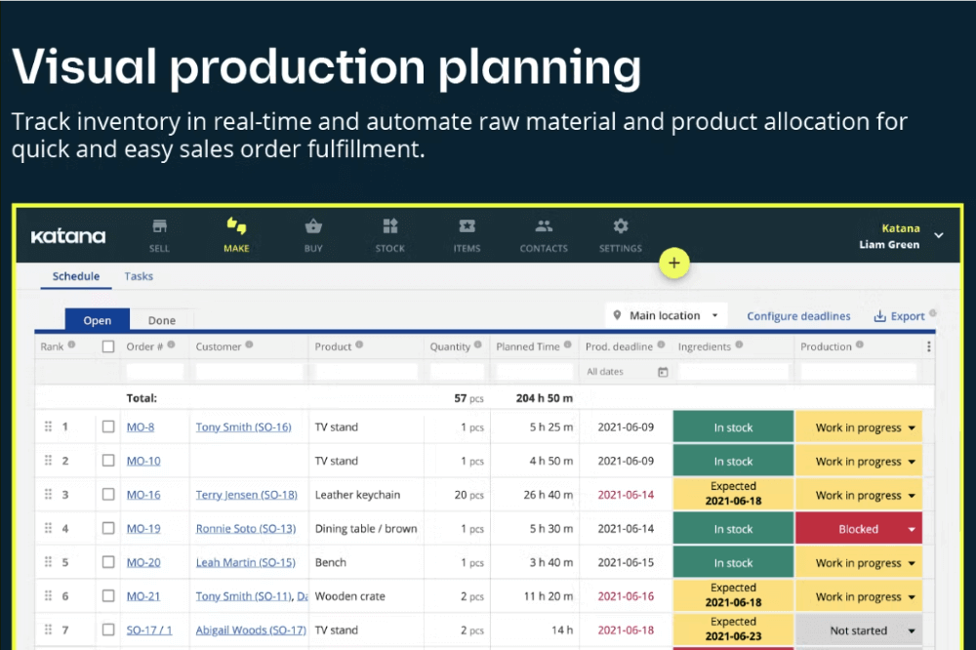This screenshot has height=650, width=976.
Task: Select the checkbox for row MO-19
Action: pos(108,528)
